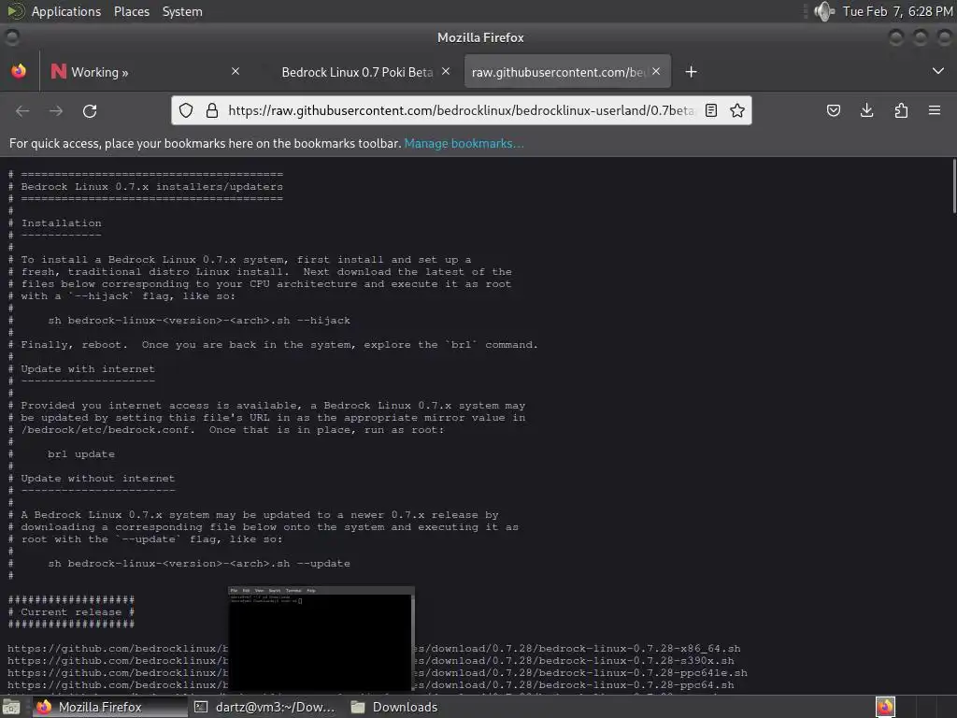Open the Places menu
Screen dimensions: 957x718
coord(132,11)
